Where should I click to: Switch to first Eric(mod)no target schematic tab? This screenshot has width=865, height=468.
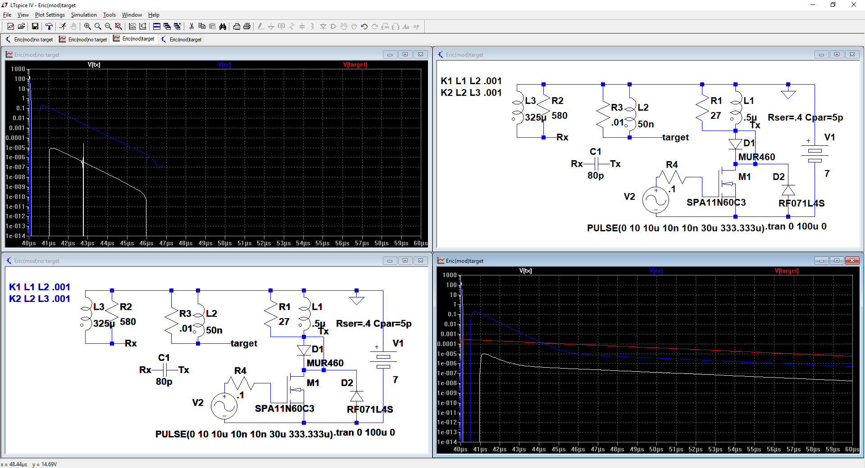click(29, 40)
